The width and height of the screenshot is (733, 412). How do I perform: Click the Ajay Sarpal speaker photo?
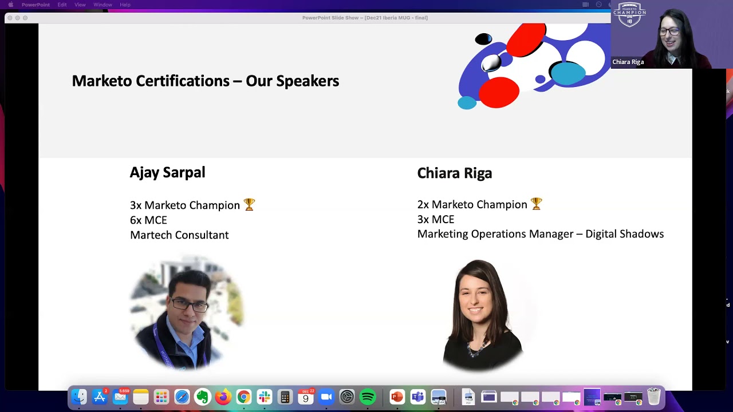187,312
